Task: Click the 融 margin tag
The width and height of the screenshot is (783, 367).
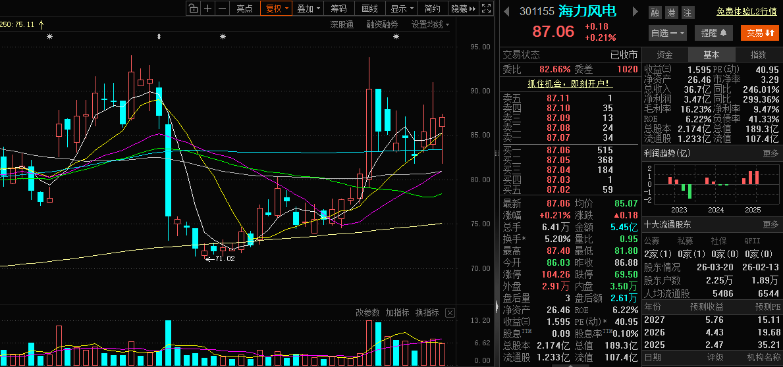Action: [x=655, y=12]
